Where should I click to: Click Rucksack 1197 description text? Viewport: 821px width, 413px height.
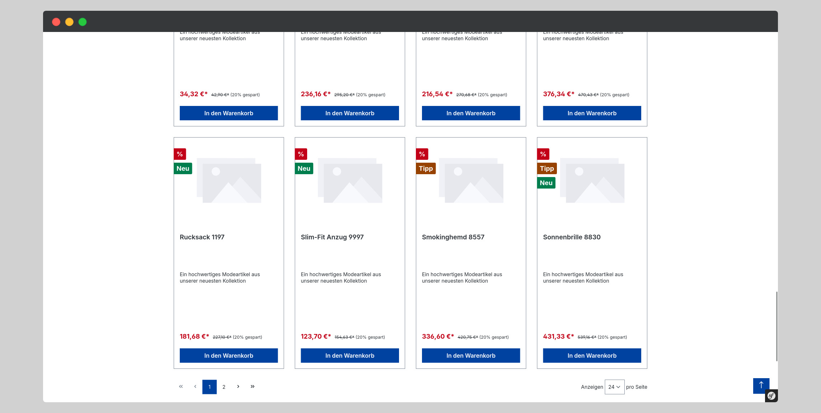[220, 278]
